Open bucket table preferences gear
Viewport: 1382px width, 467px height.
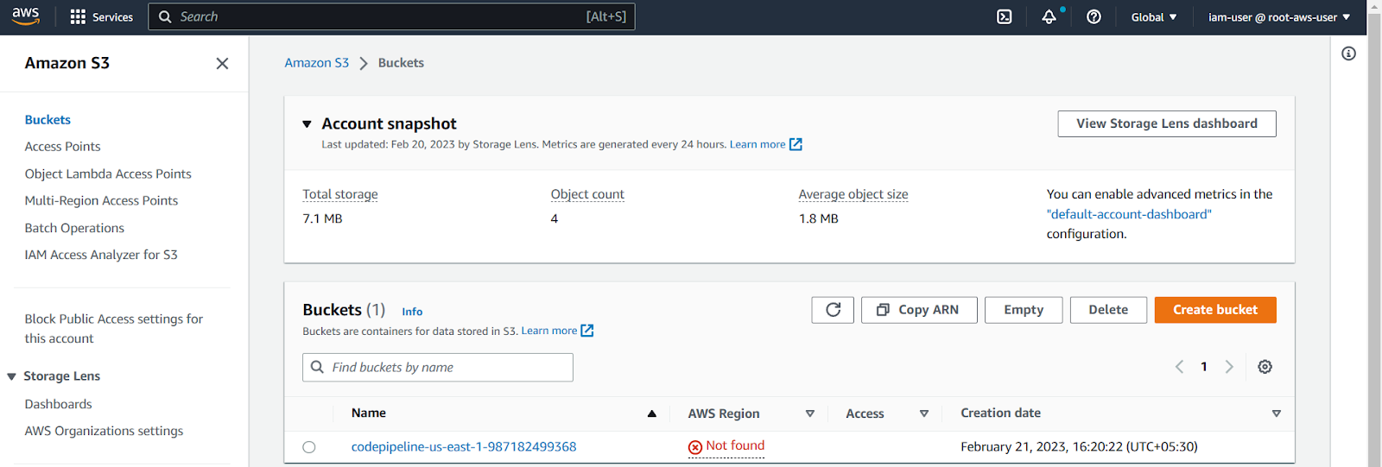tap(1265, 367)
